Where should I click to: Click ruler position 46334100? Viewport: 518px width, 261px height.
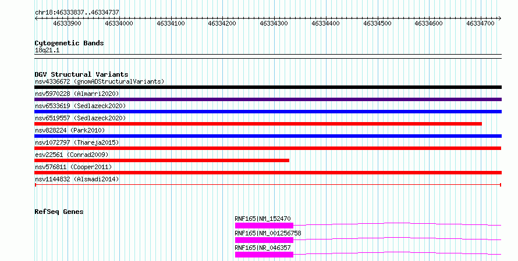coord(171,23)
